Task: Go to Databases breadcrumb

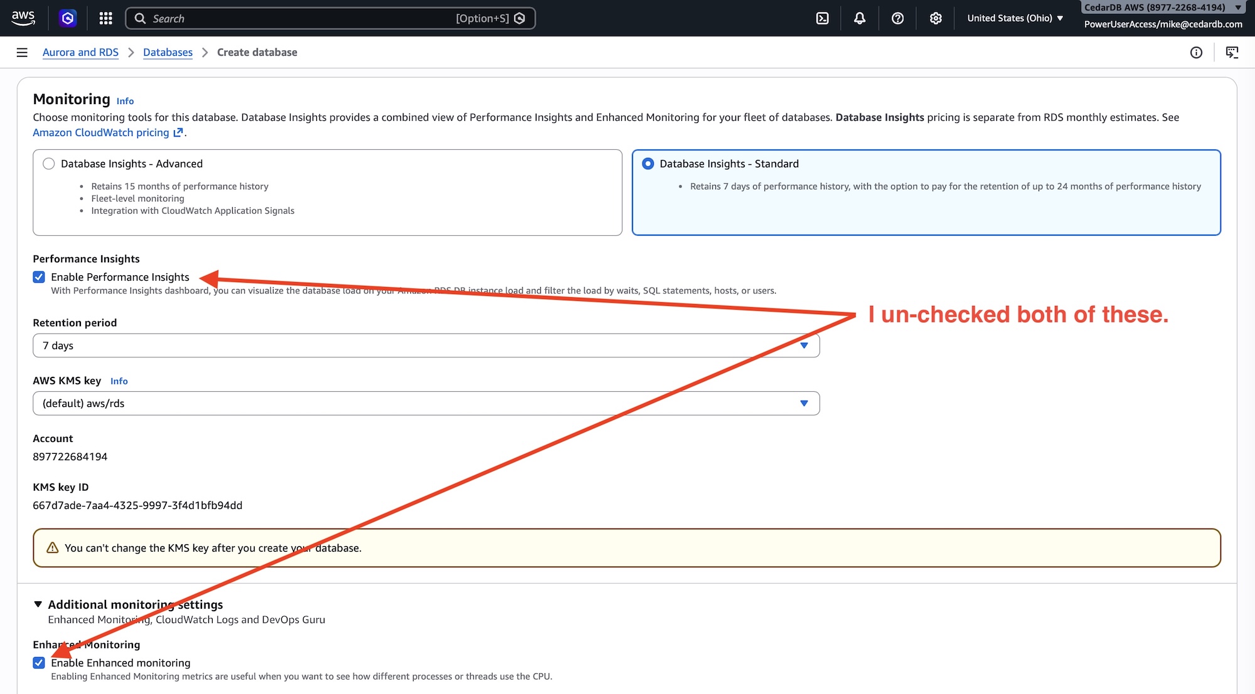Action: point(168,53)
